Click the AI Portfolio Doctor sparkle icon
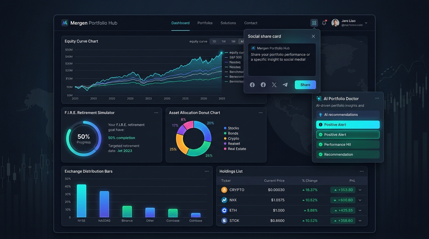 319,98
